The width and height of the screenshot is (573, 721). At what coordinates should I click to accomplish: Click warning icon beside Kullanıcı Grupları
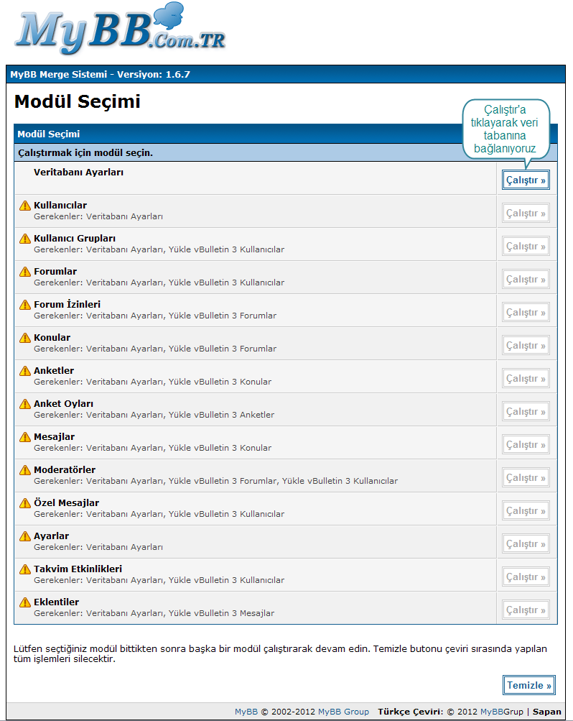coord(25,239)
